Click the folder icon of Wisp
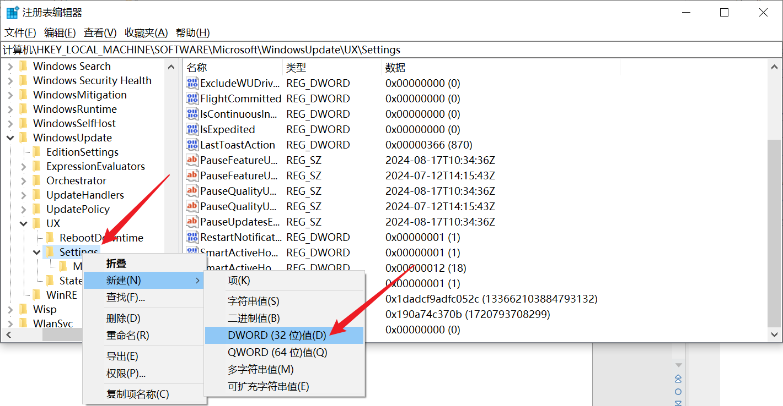This screenshot has height=406, width=783. [23, 309]
